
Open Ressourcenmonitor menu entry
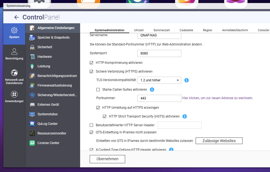point(53,133)
